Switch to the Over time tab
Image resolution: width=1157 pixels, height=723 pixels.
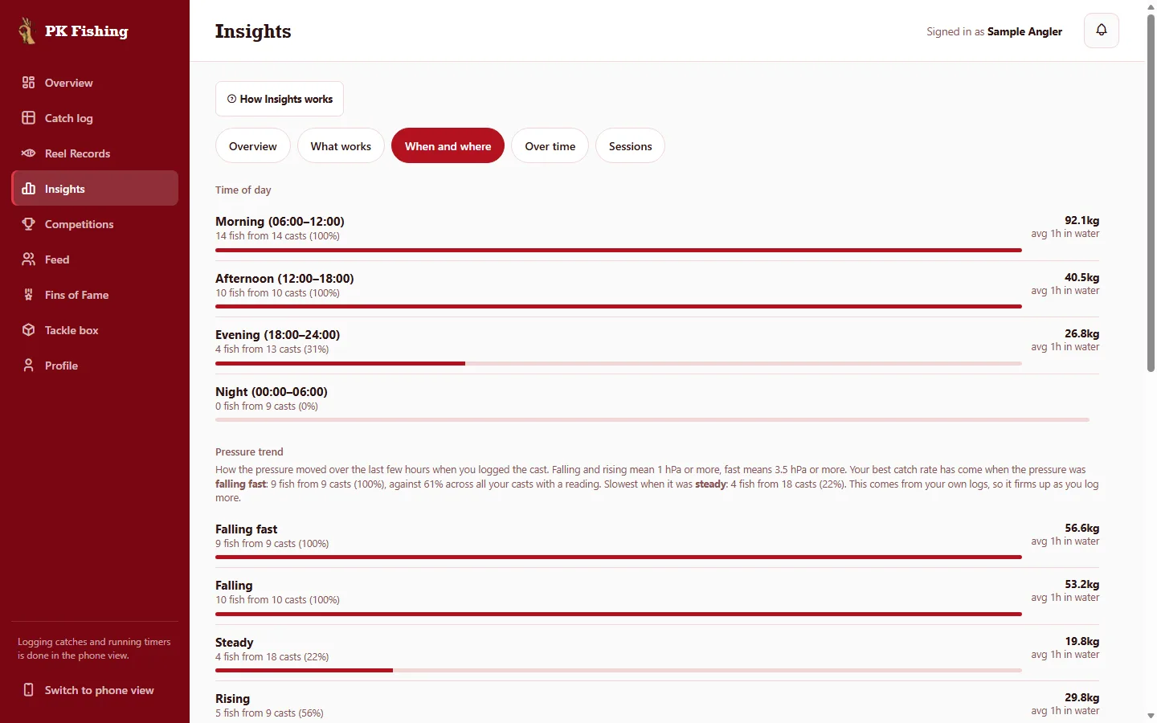(x=550, y=146)
